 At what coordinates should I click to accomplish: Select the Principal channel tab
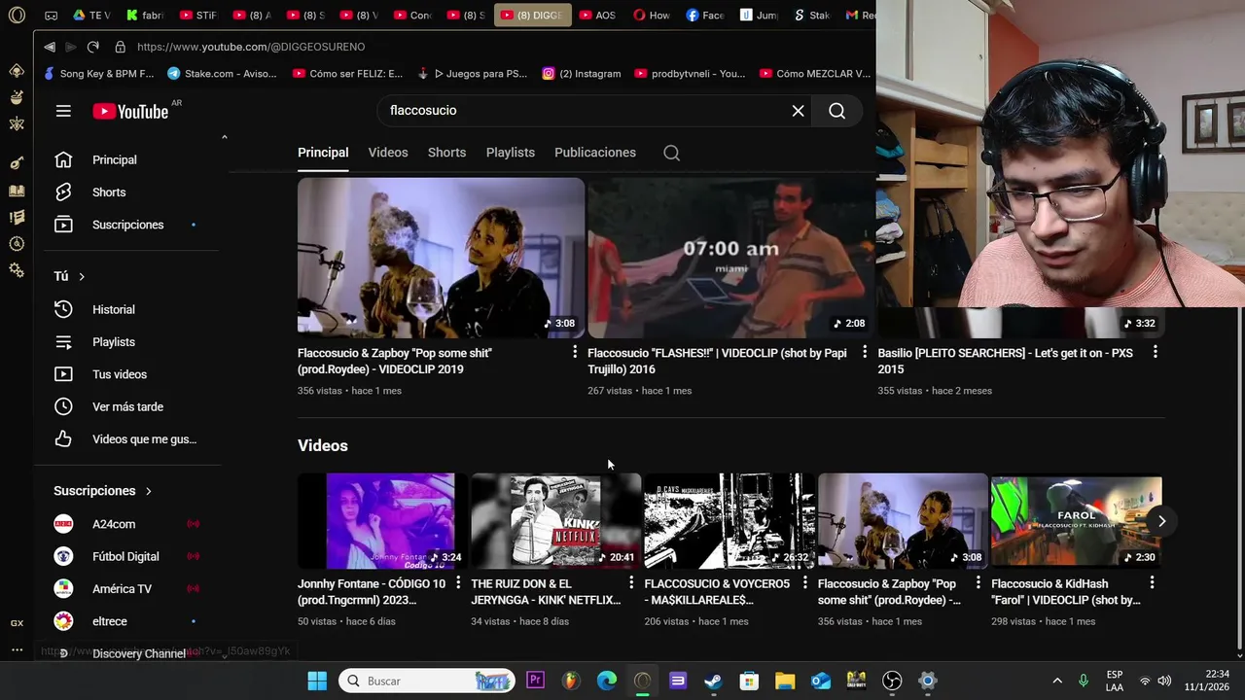pyautogui.click(x=323, y=153)
